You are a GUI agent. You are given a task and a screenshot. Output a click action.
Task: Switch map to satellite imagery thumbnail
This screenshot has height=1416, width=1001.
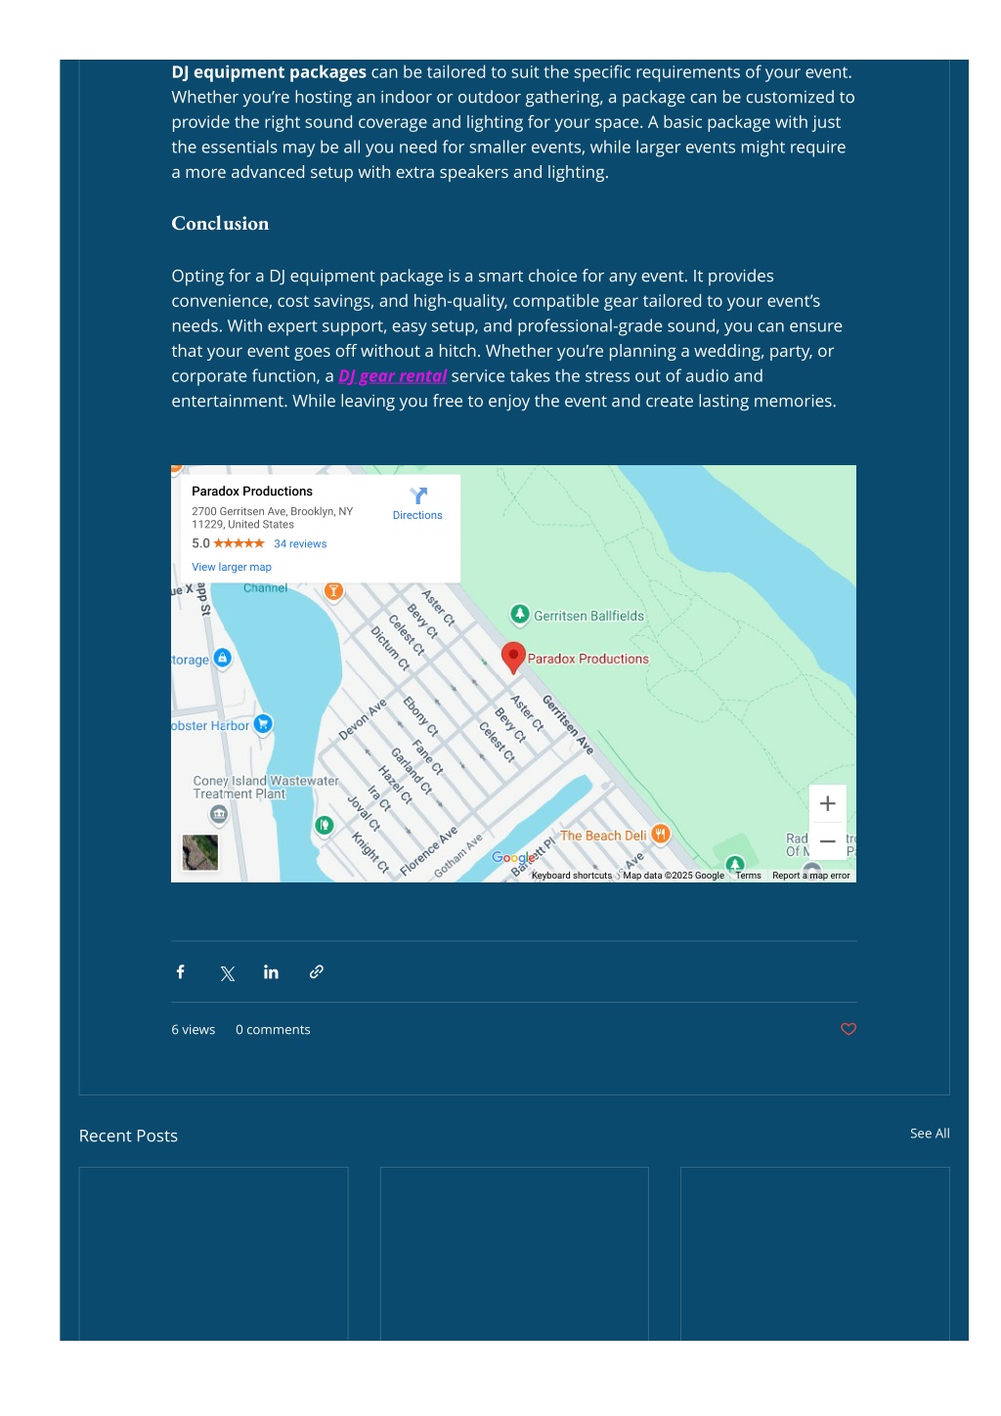click(200, 852)
